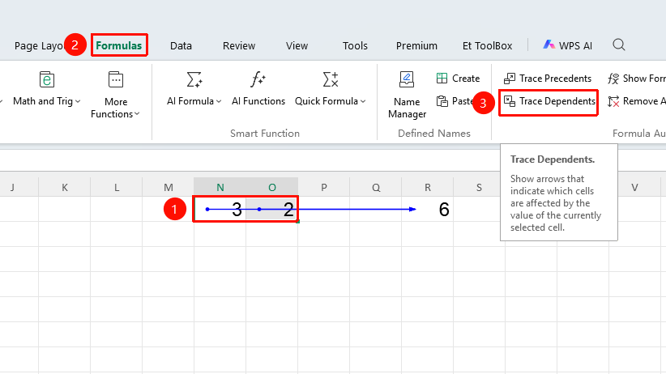
Task: Click Trace Dependents
Action: (549, 101)
